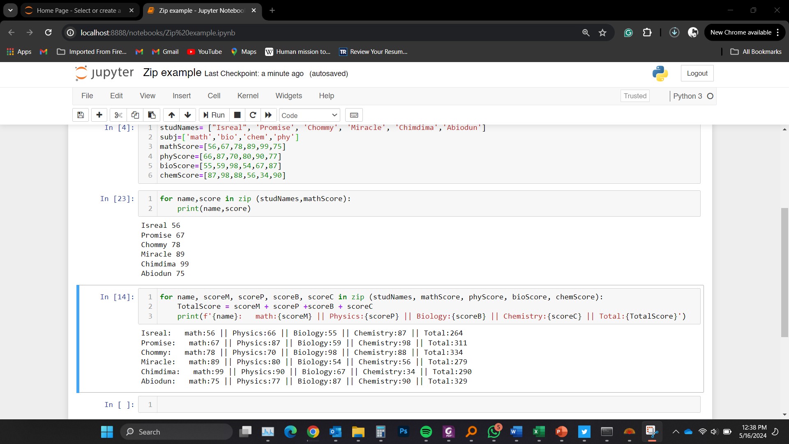Click the empty code cell input

(x=428, y=405)
